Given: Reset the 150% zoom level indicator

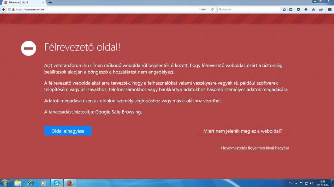Looking at the screenshot, I should click(203, 9).
